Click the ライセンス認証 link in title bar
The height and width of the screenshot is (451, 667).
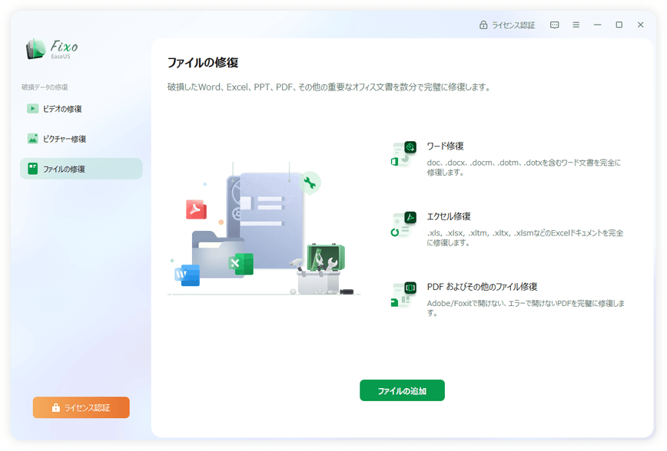coord(507,25)
